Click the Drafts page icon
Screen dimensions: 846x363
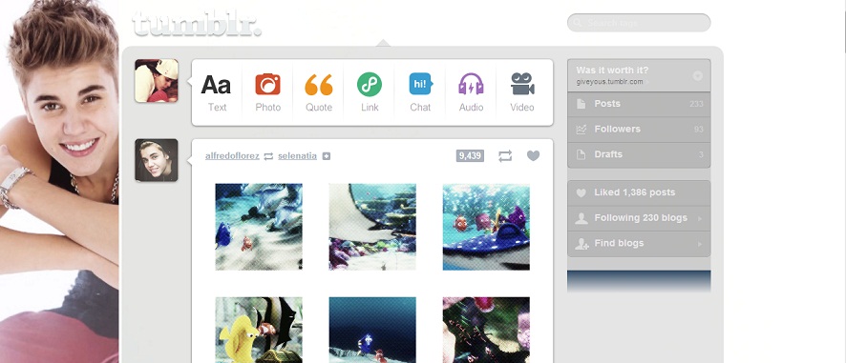coord(582,154)
